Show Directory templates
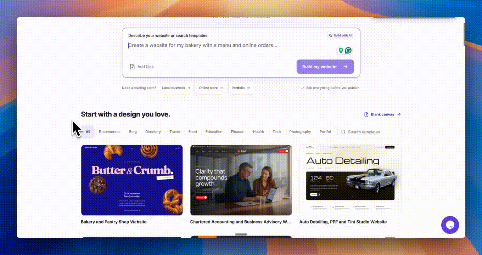 point(153,132)
